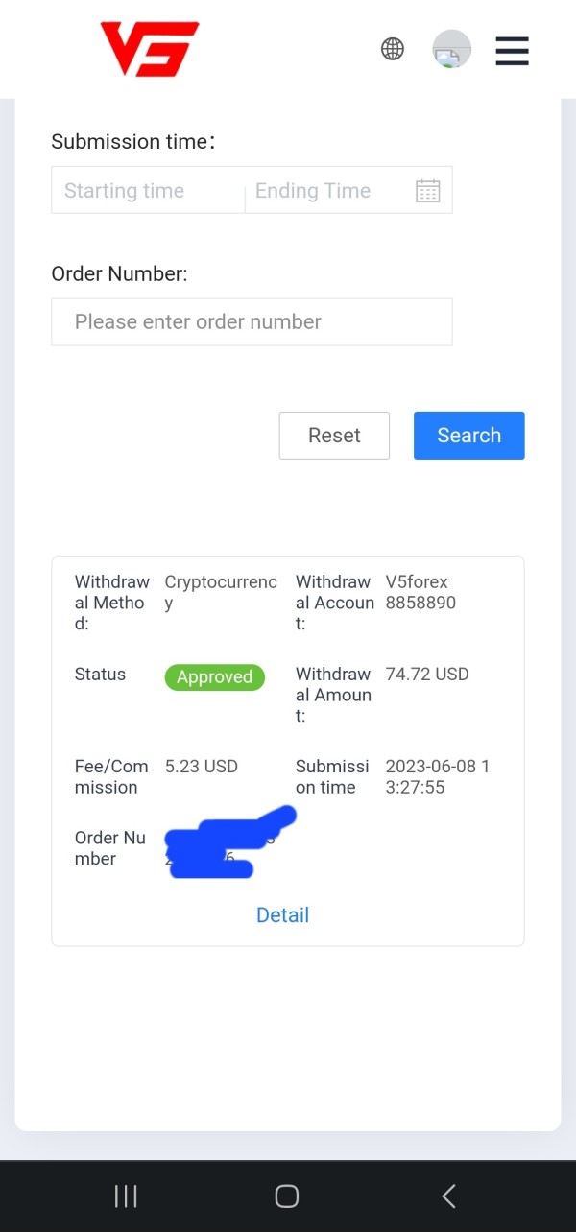Open the user profile avatar
Screen dimensions: 576x1232
click(x=451, y=49)
